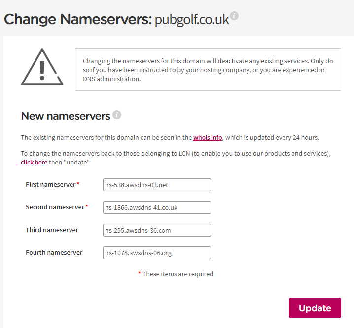Click info icon next to New nameservers
Viewport: 354px width, 328px height.
click(x=117, y=115)
